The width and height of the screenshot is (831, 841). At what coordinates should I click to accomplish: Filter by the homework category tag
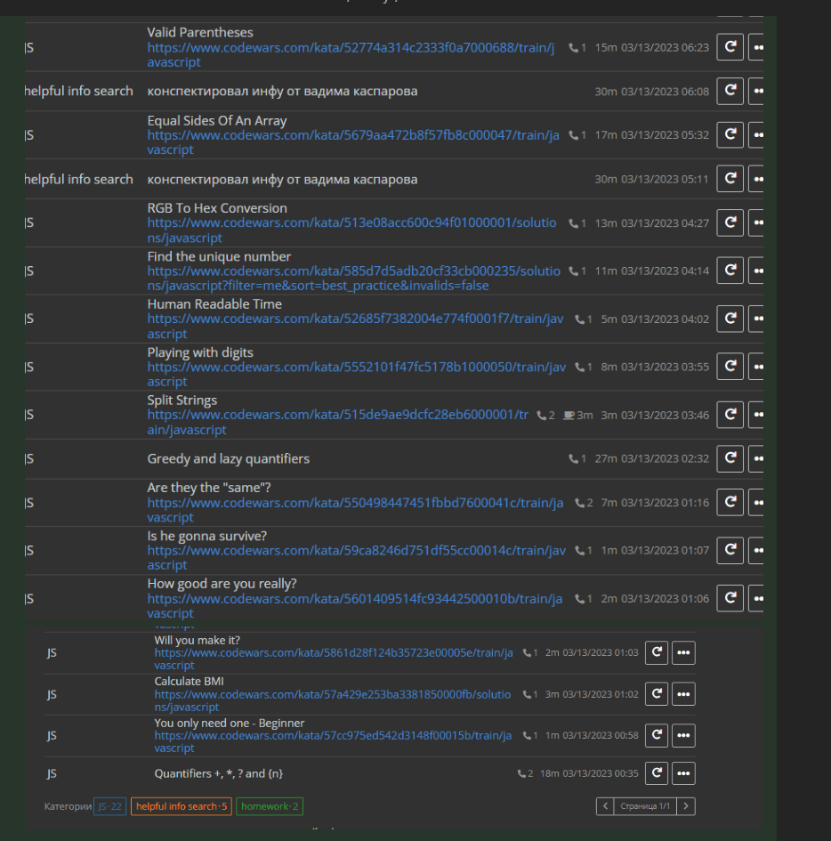270,806
